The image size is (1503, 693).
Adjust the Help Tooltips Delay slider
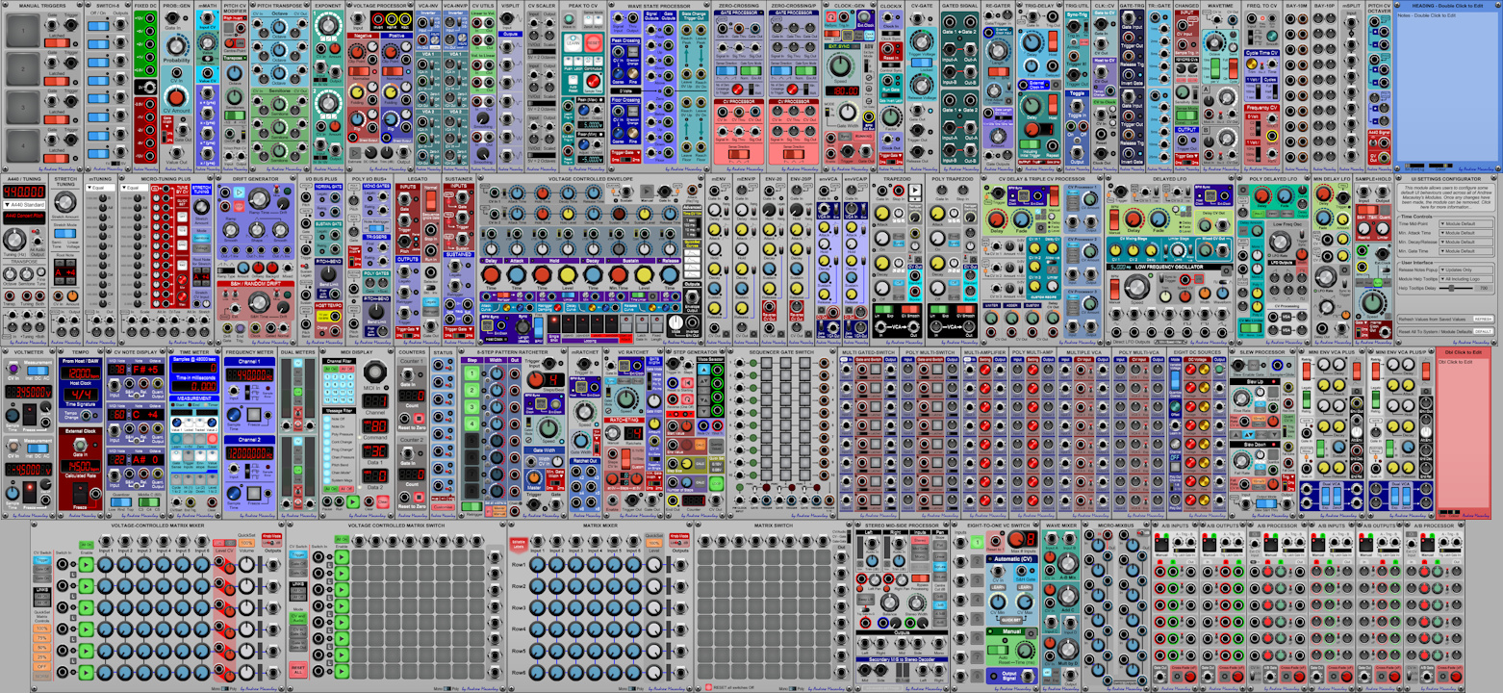click(x=1452, y=289)
